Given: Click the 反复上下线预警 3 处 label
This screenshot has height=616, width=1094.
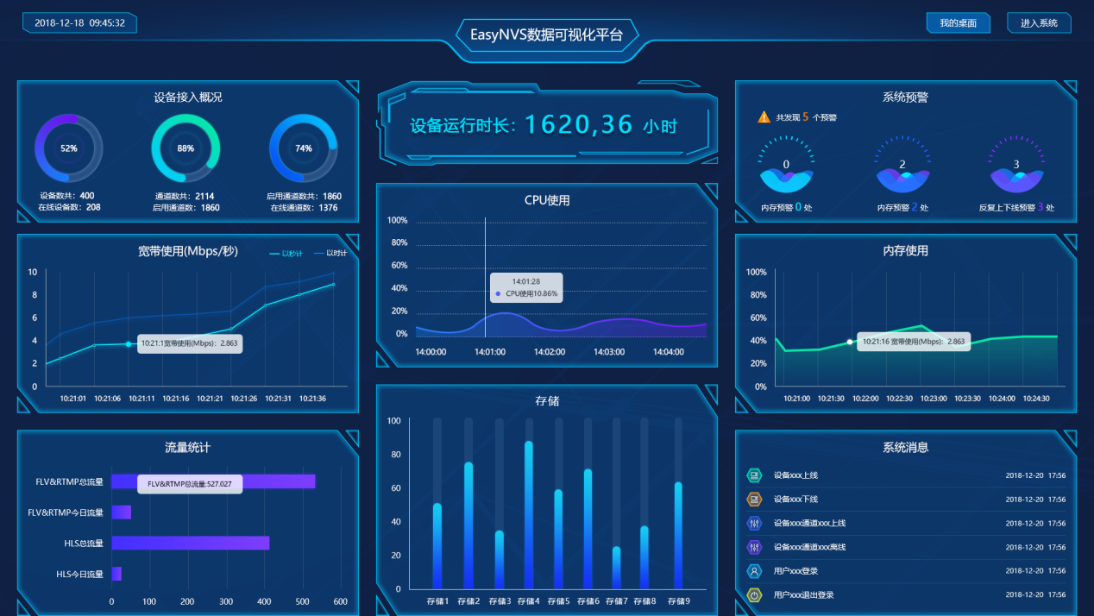Looking at the screenshot, I should [x=1016, y=207].
